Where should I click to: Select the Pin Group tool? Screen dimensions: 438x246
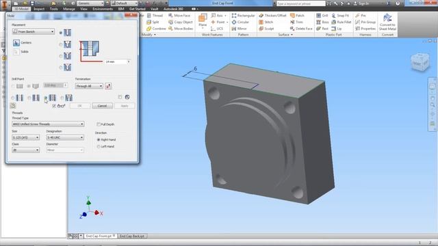(x=365, y=22)
